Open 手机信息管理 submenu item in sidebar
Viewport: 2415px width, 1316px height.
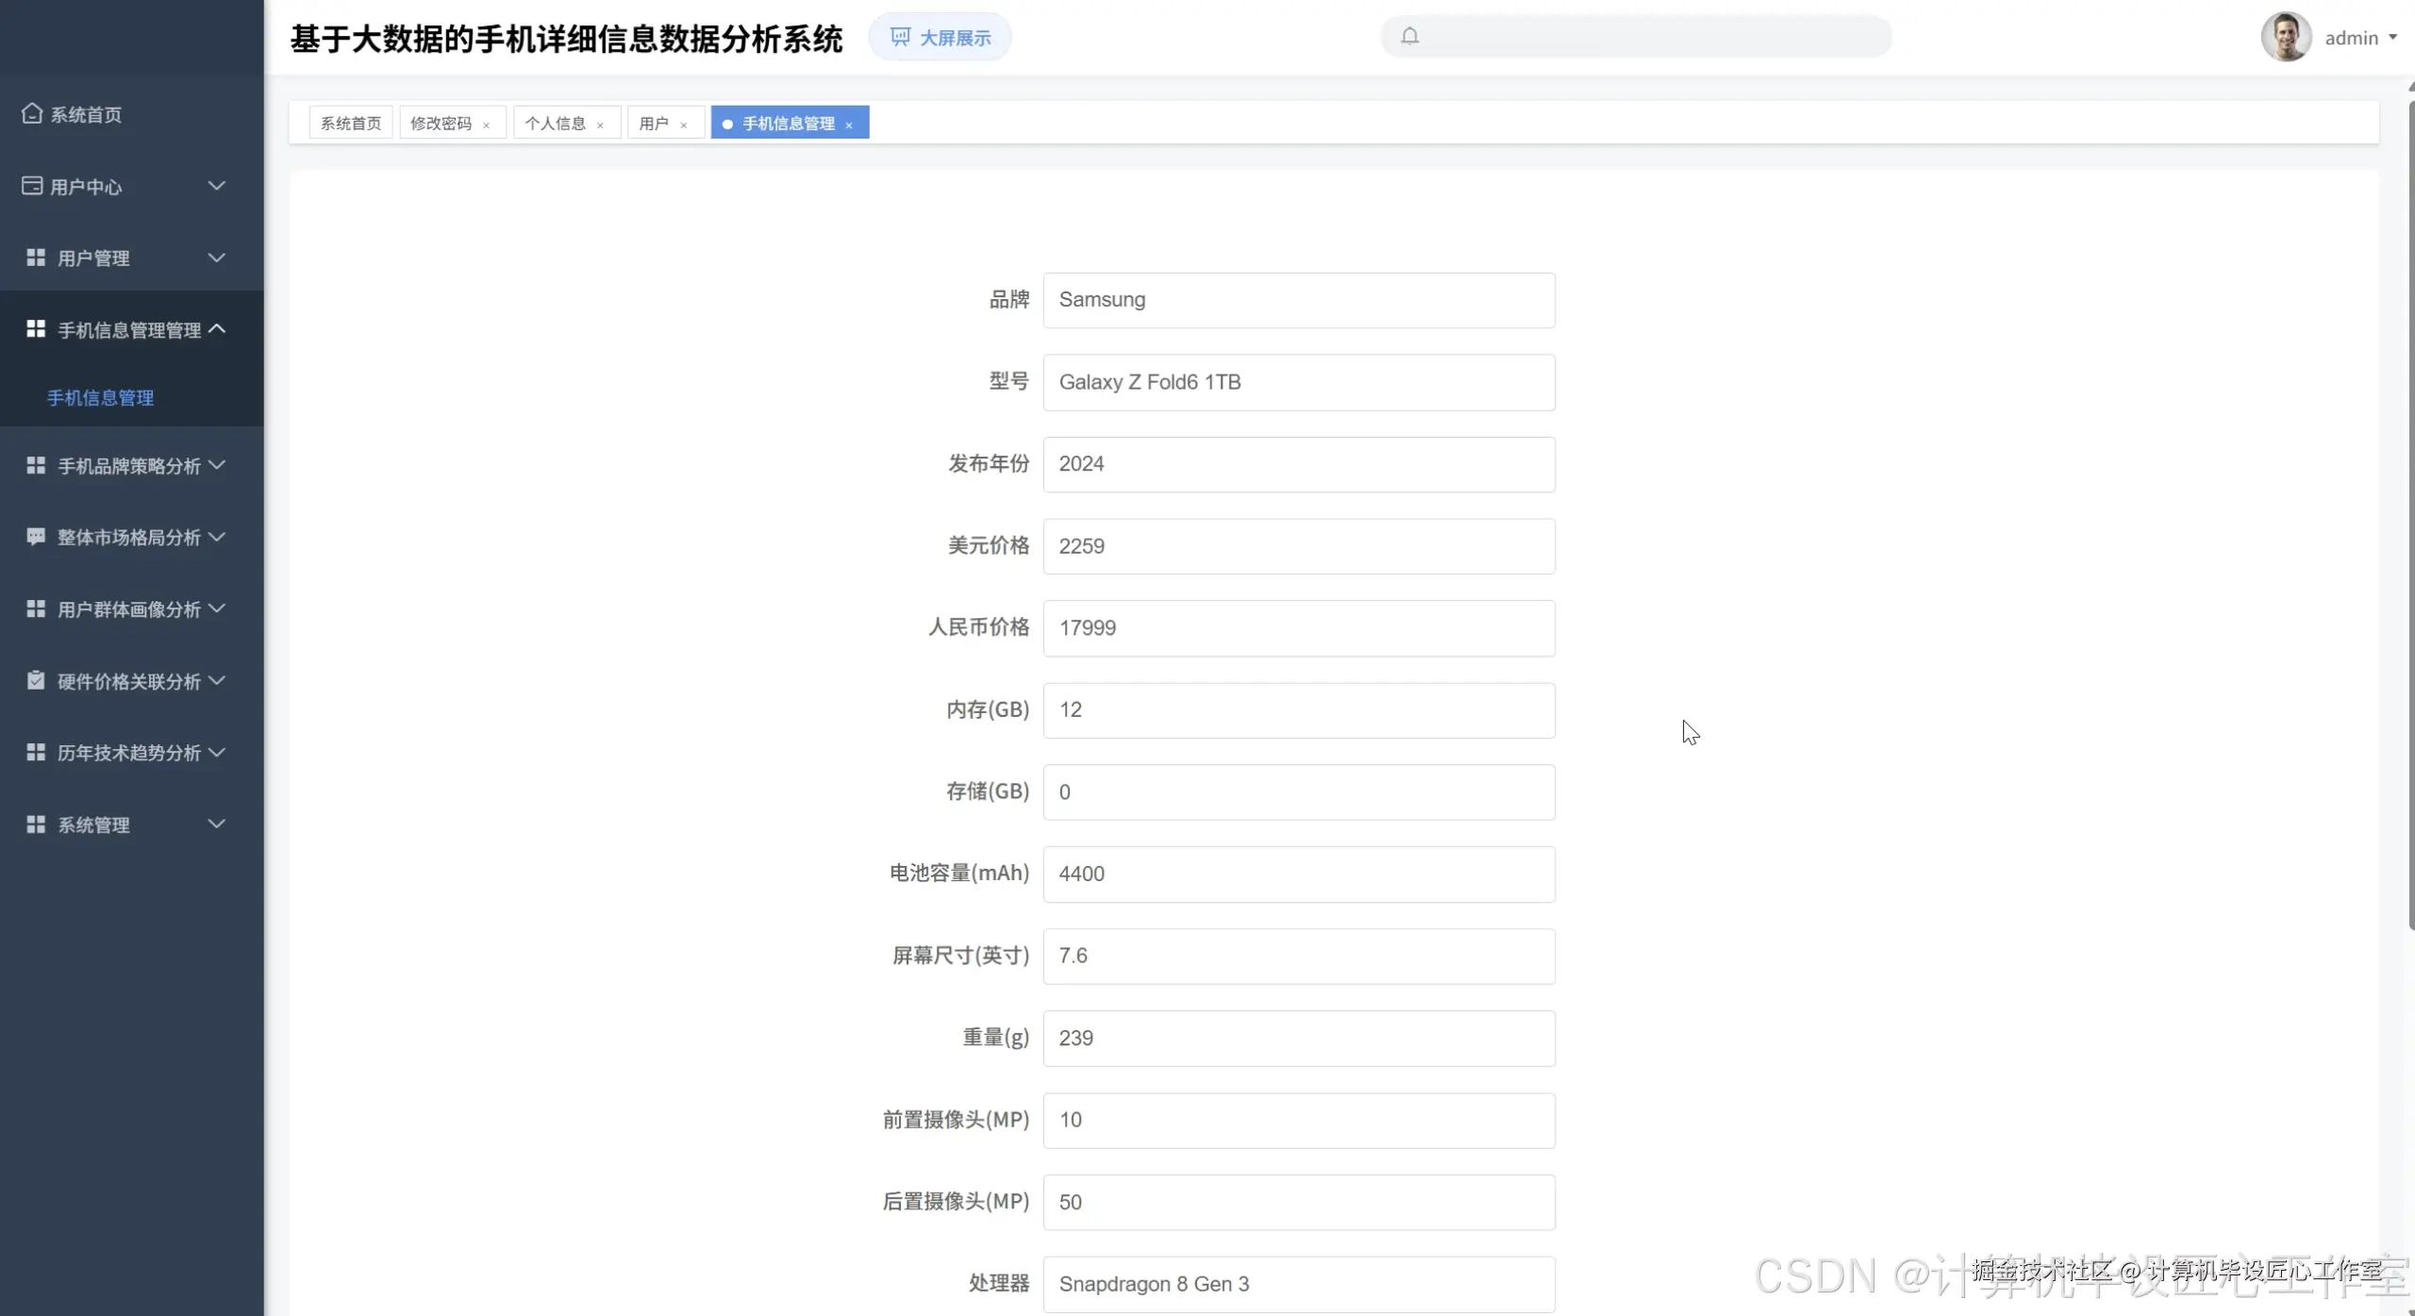132,397
